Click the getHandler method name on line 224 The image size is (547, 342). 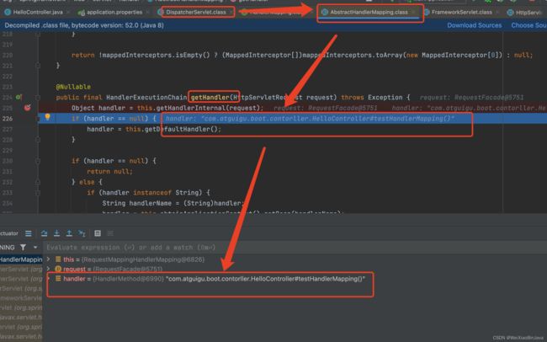210,97
